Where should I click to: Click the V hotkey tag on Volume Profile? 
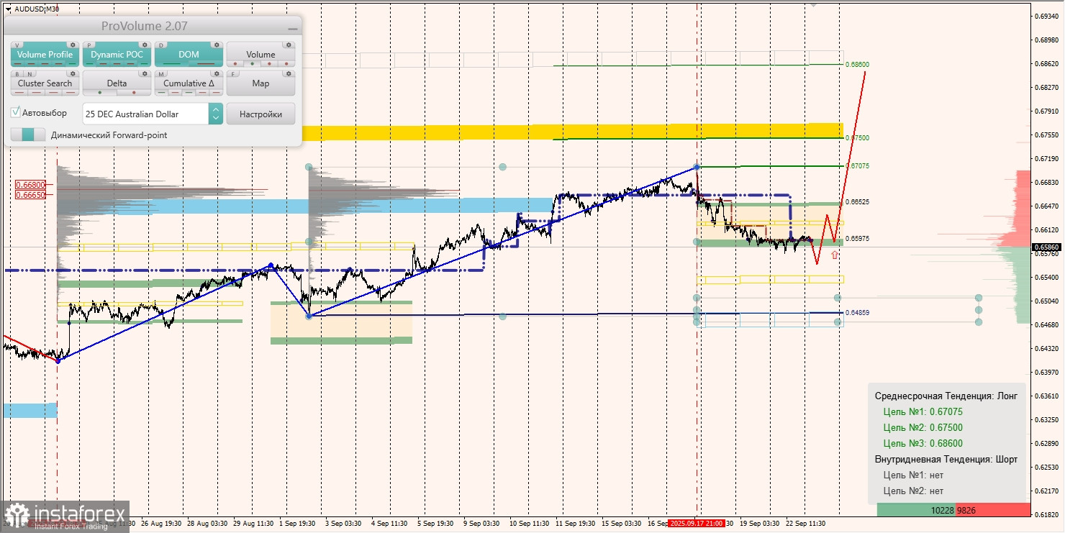(17, 45)
